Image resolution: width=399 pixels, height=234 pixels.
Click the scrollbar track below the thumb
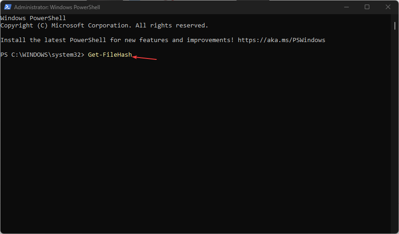tap(395, 130)
